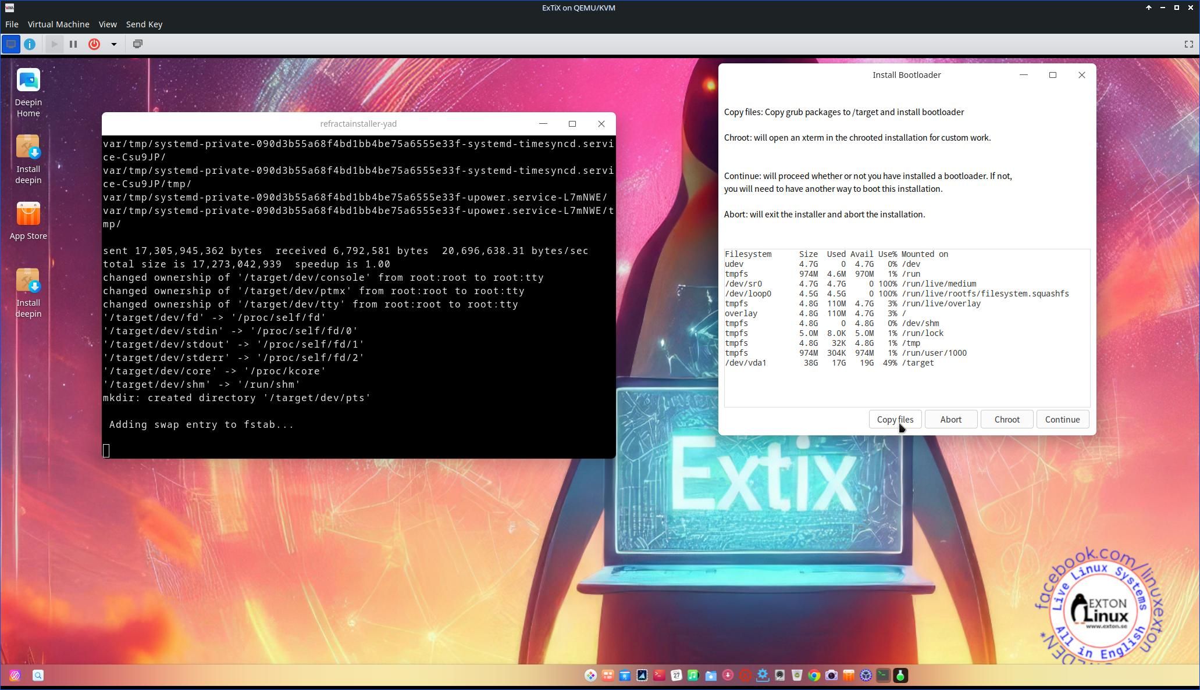The image size is (1200, 690).
Task: Click the refractainstaller-yad window title bar
Action: coord(358,124)
